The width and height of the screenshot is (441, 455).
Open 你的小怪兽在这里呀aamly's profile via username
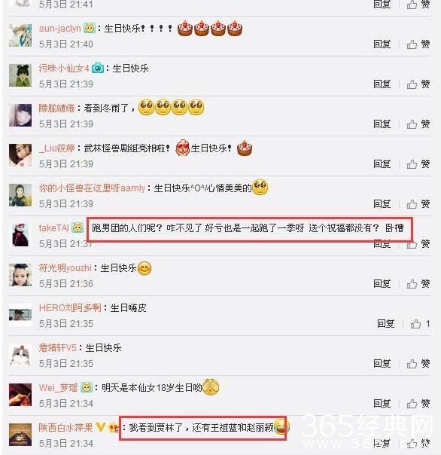coord(93,188)
